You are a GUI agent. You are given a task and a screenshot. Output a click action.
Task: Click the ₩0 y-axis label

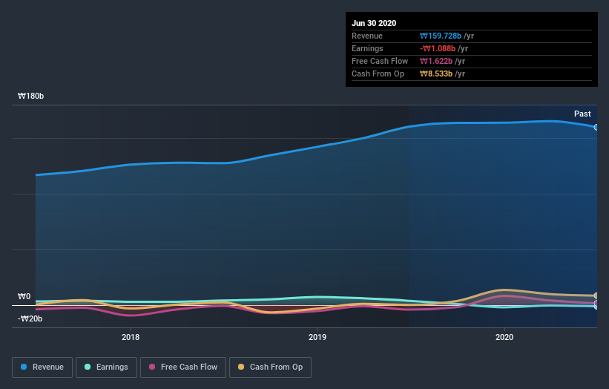click(x=24, y=296)
